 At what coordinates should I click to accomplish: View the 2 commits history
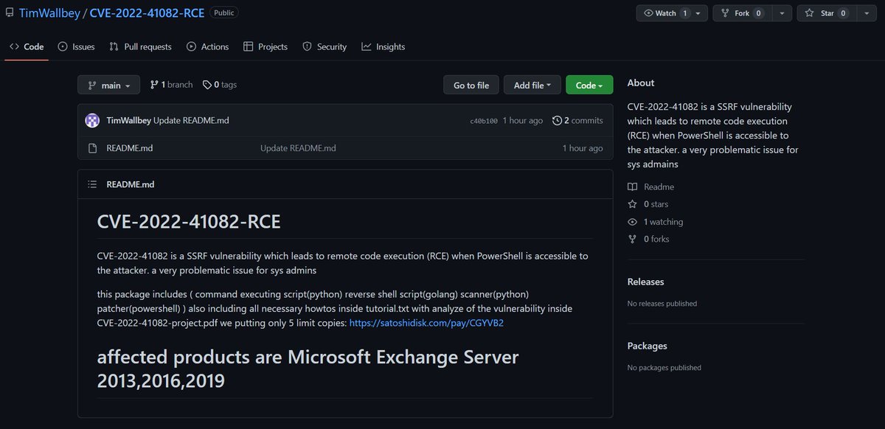pyautogui.click(x=577, y=120)
